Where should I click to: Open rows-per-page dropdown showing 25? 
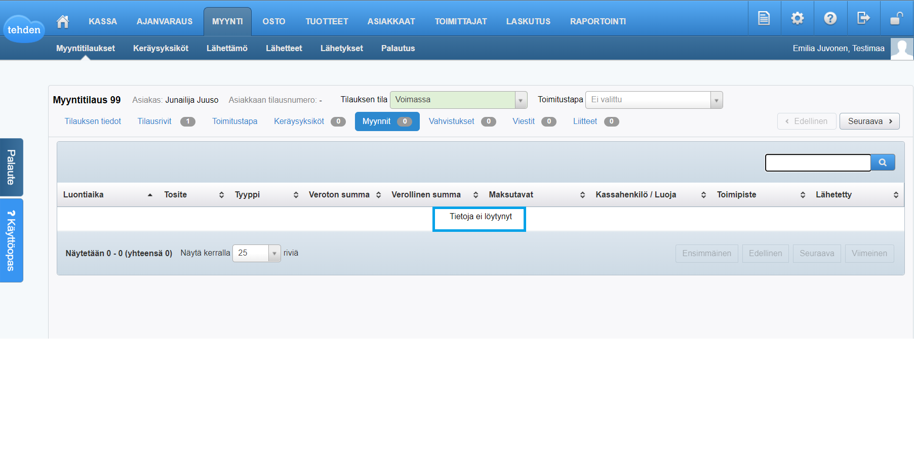pyautogui.click(x=274, y=253)
